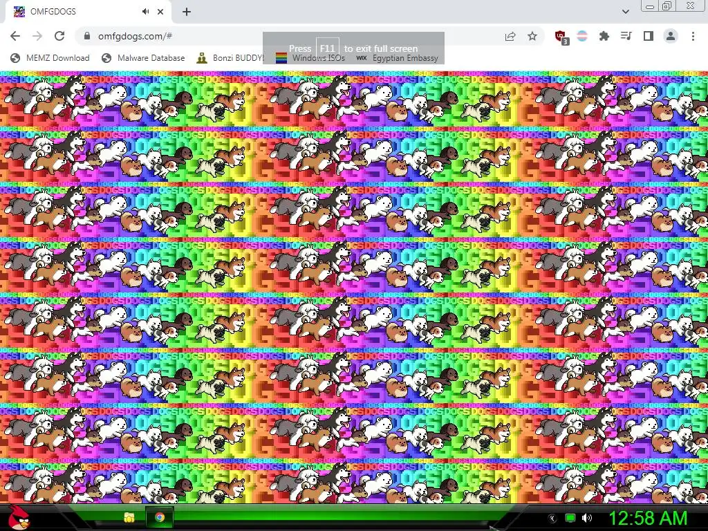The width and height of the screenshot is (708, 531).
Task: View site information via the lock icon
Action: 86,36
